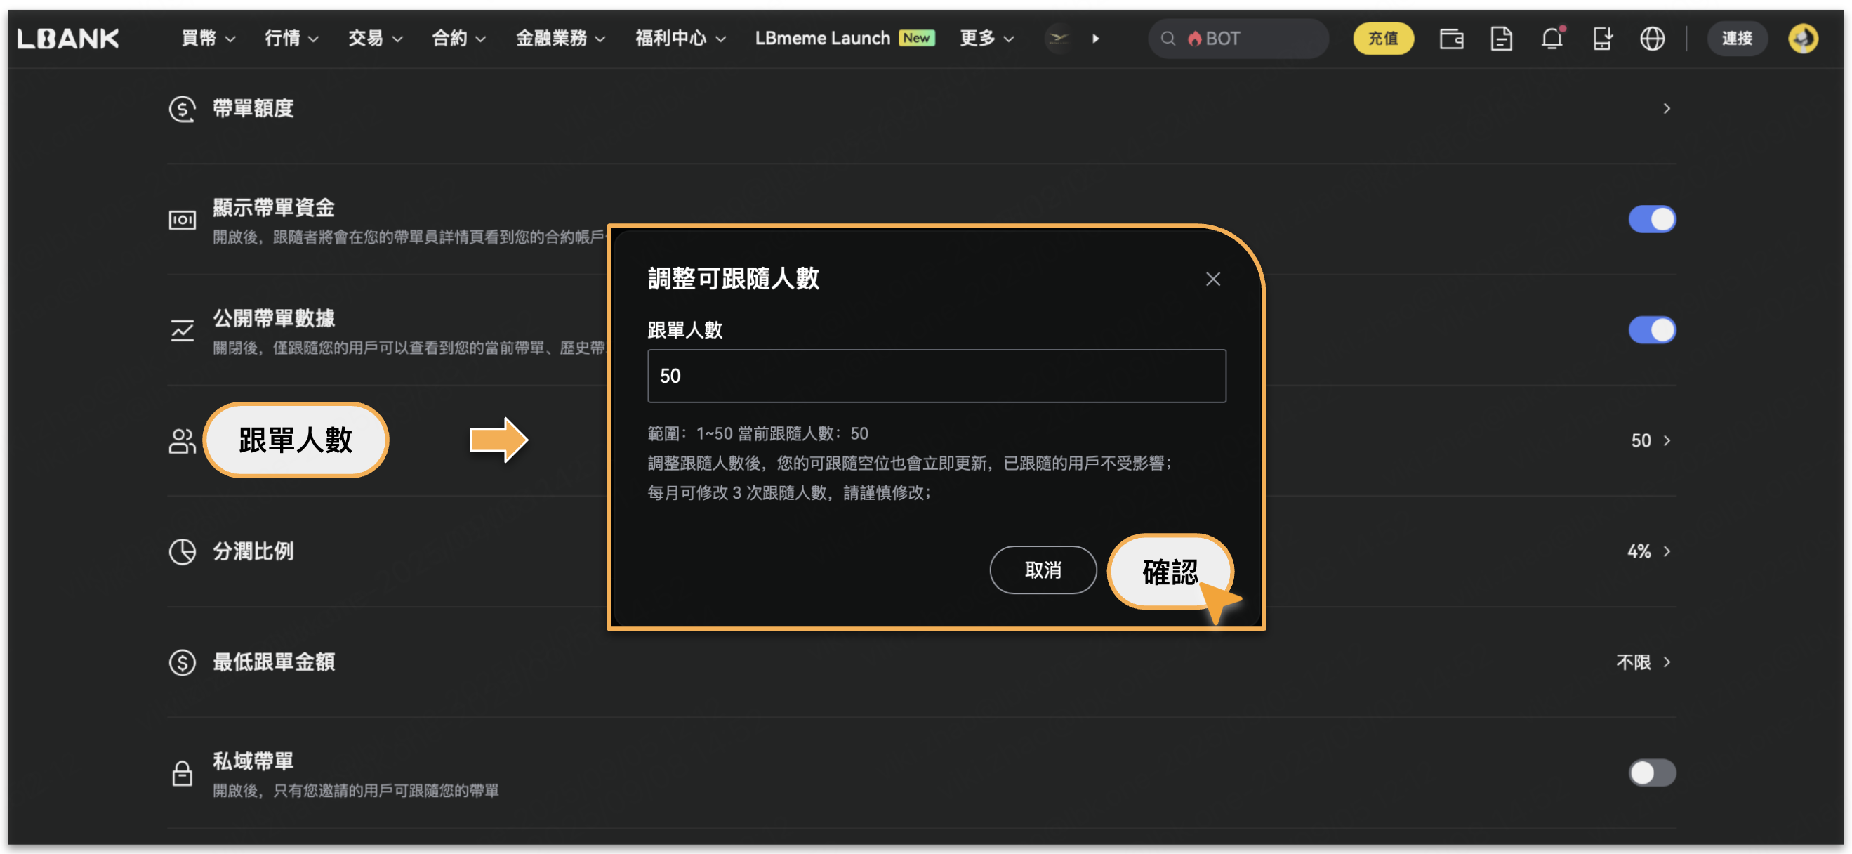Open the language globe icon

pos(1652,38)
